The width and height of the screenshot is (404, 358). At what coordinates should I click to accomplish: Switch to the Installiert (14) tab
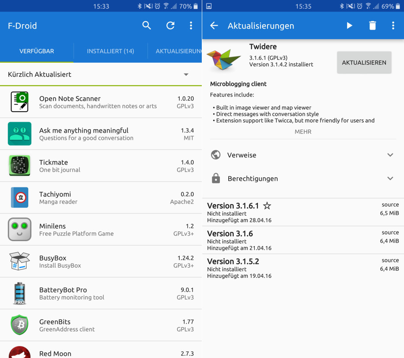[x=110, y=51]
